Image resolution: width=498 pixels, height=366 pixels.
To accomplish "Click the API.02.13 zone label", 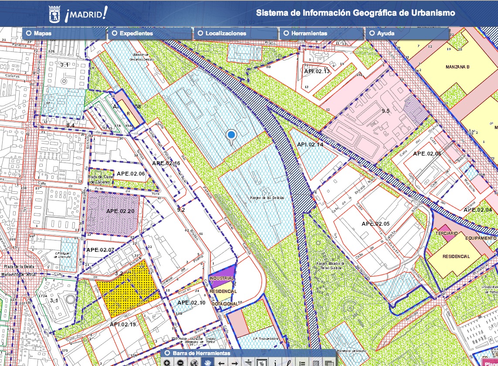I will click(x=317, y=71).
